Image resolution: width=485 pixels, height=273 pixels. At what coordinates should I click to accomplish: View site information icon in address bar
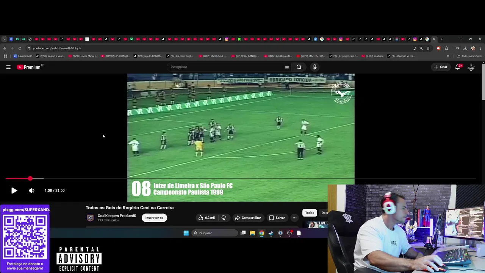(29, 48)
